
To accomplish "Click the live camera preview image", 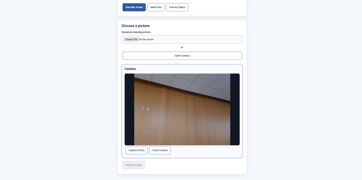I will point(182,109).
